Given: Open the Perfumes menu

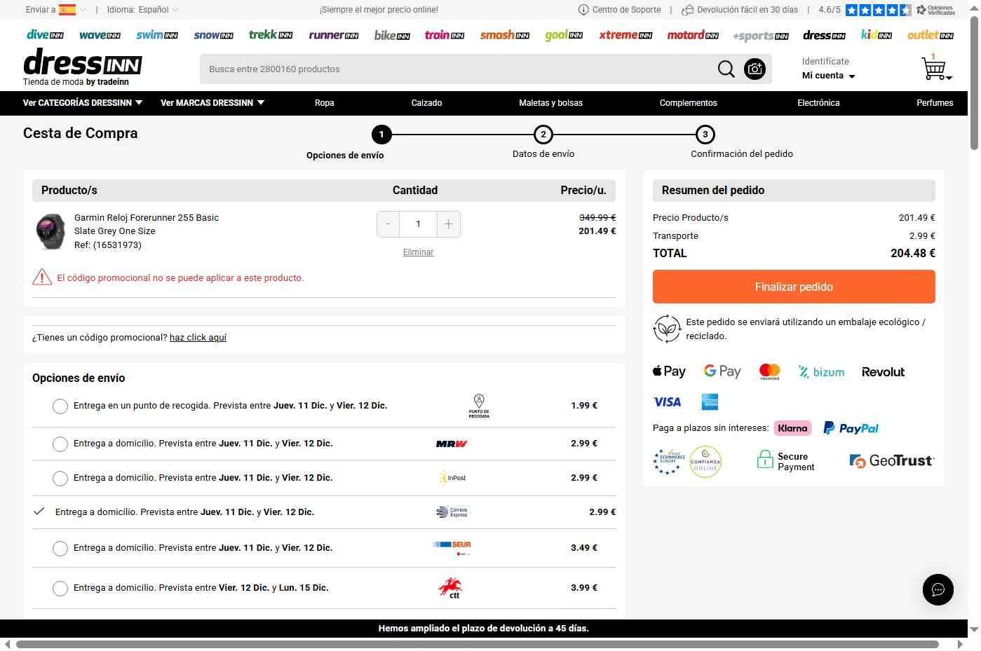Looking at the screenshot, I should point(935,103).
